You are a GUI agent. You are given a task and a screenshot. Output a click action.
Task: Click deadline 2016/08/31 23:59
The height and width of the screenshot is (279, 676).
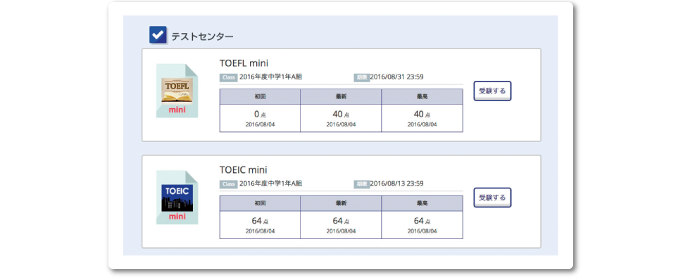pyautogui.click(x=396, y=77)
